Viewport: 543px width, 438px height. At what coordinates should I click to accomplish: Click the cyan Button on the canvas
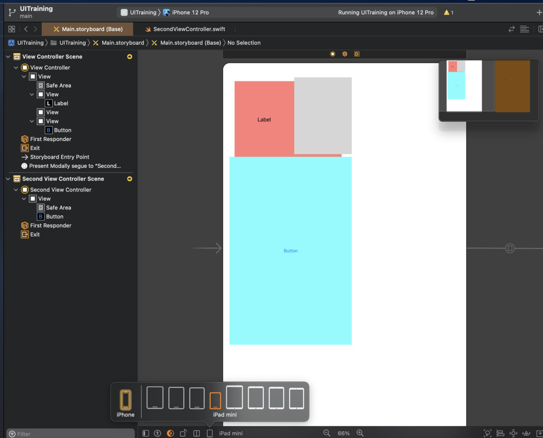click(291, 251)
